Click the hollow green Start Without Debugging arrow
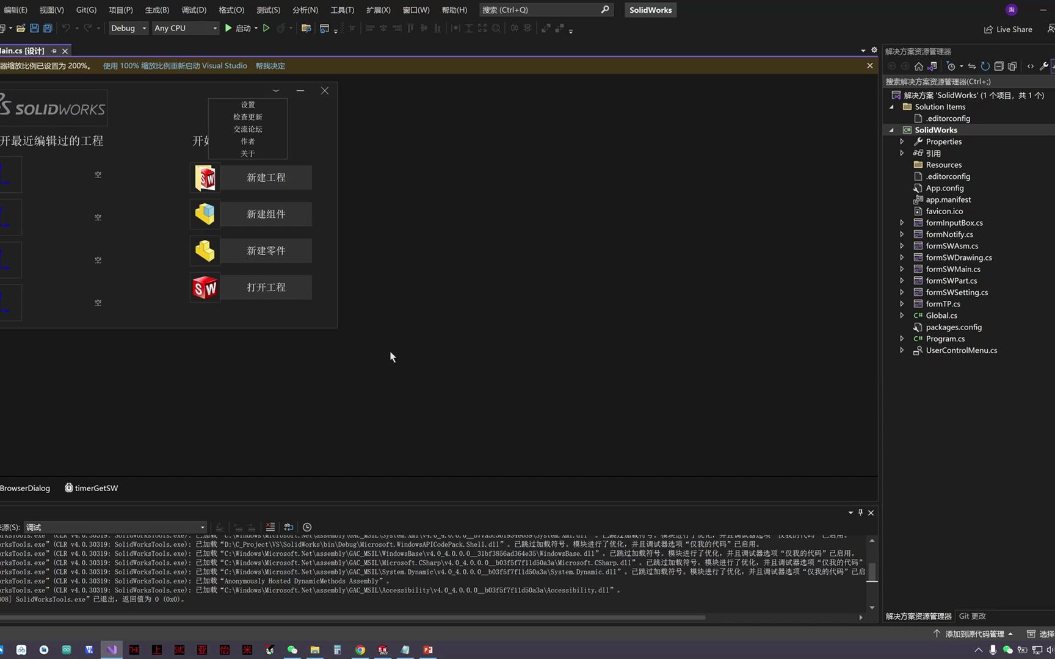This screenshot has height=659, width=1055. (x=266, y=28)
